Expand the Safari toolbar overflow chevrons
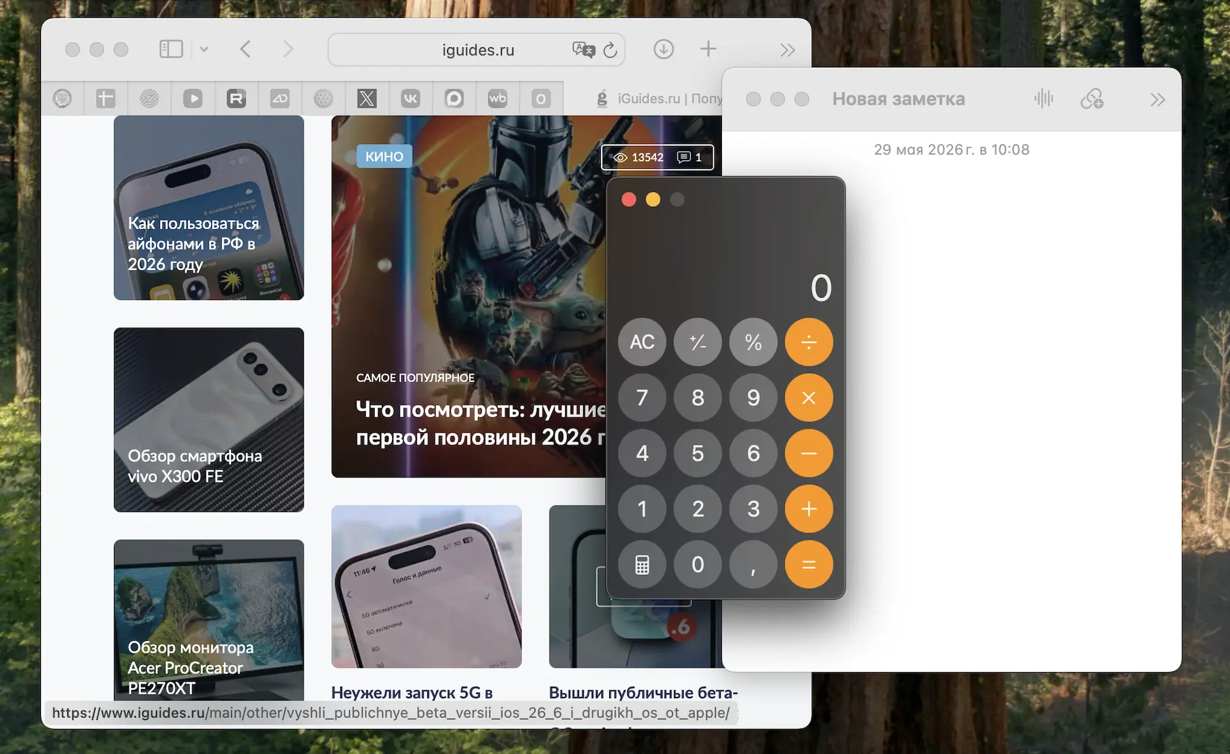 [x=787, y=50]
